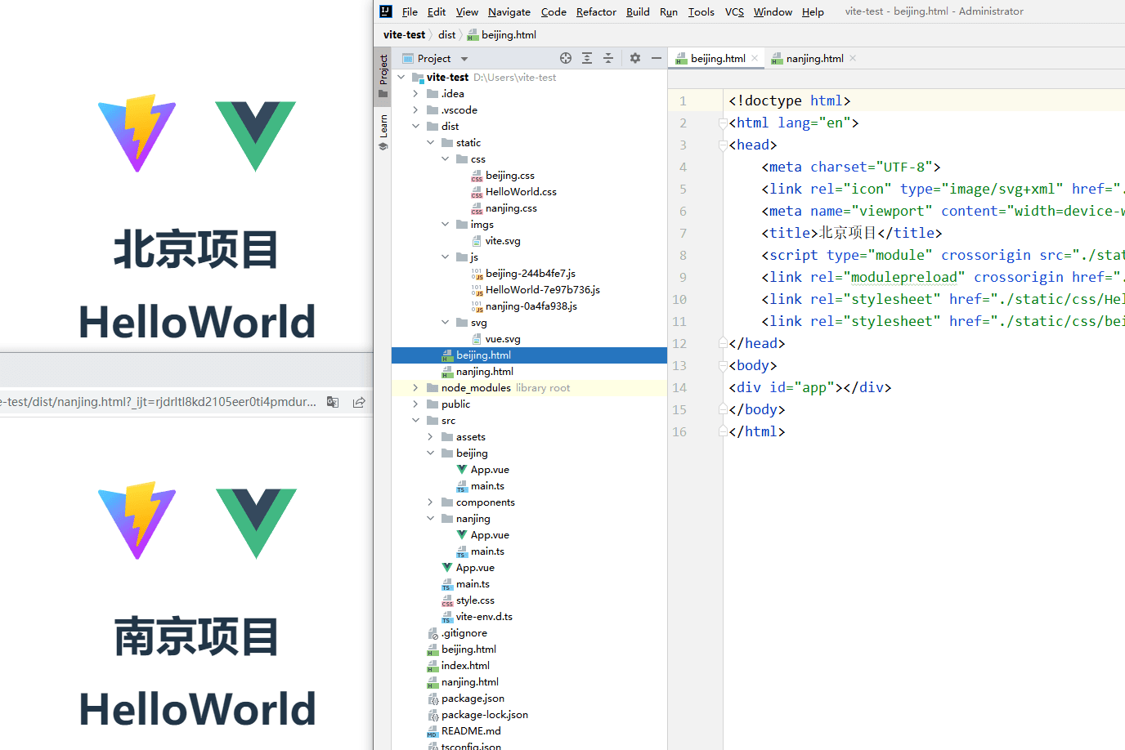This screenshot has height=750, width=1125.
Task: Toggle fold marker on head tag line
Action: point(723,145)
